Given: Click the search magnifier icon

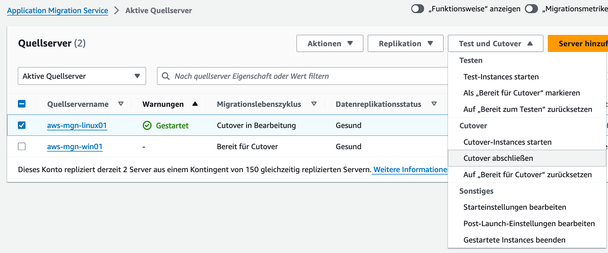Looking at the screenshot, I should pos(166,76).
